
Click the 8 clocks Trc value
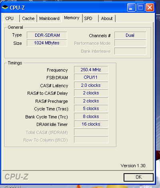pos(91,116)
